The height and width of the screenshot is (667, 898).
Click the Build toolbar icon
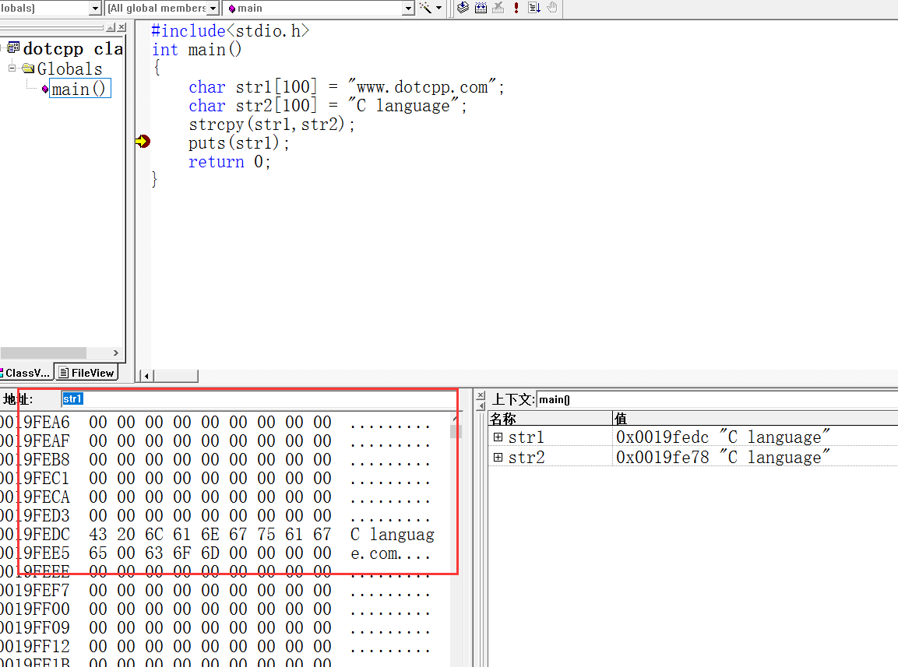pyautogui.click(x=481, y=8)
